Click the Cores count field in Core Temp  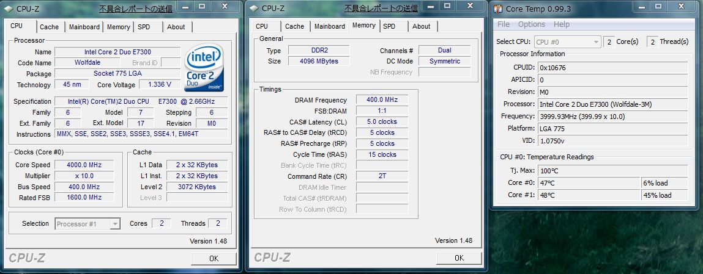pos(609,42)
